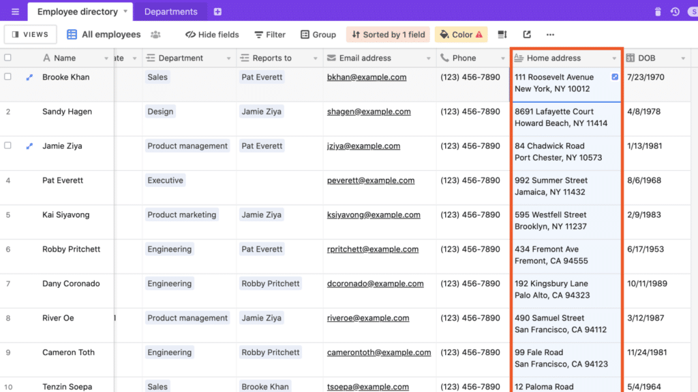Click the Product marketing tag
Viewport: 698px width, 392px height.
181,214
